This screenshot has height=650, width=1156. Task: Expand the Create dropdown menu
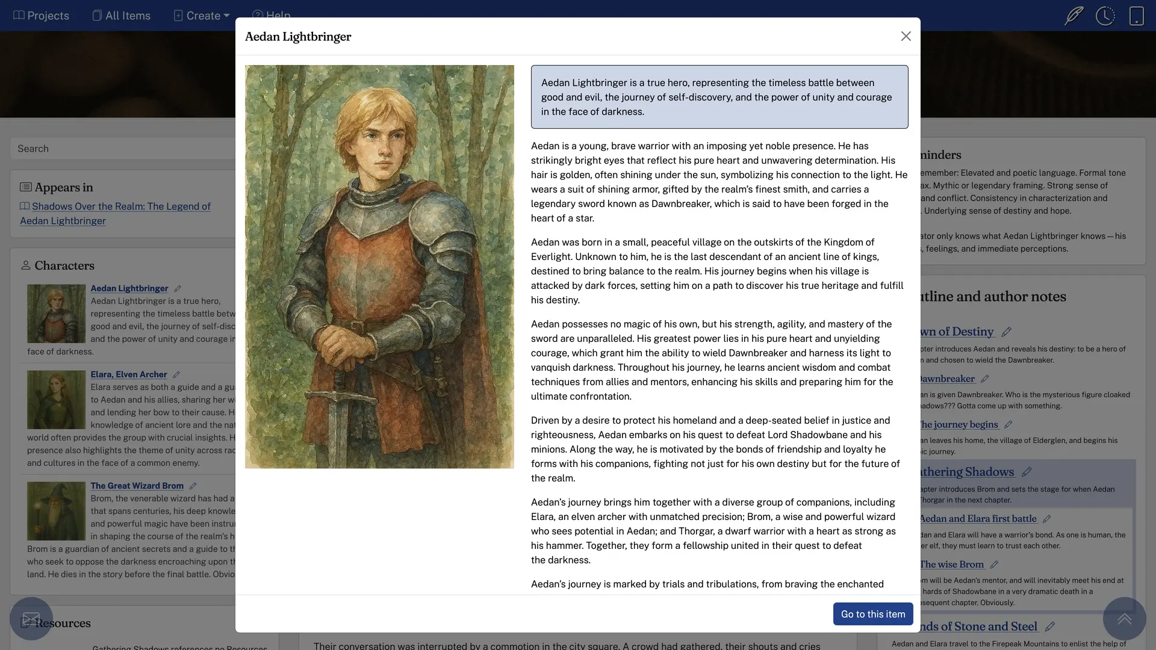click(202, 16)
